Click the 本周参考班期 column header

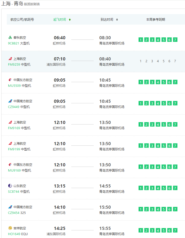click(x=156, y=20)
